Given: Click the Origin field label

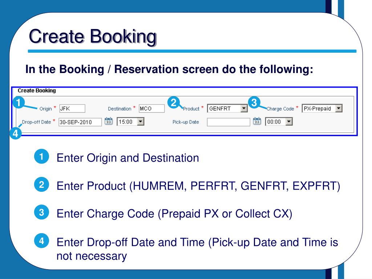Looking at the screenshot, I should click(x=45, y=109).
